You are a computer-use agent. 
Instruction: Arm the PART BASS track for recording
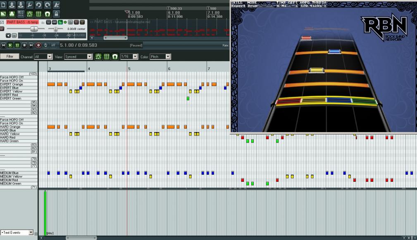click(2, 29)
